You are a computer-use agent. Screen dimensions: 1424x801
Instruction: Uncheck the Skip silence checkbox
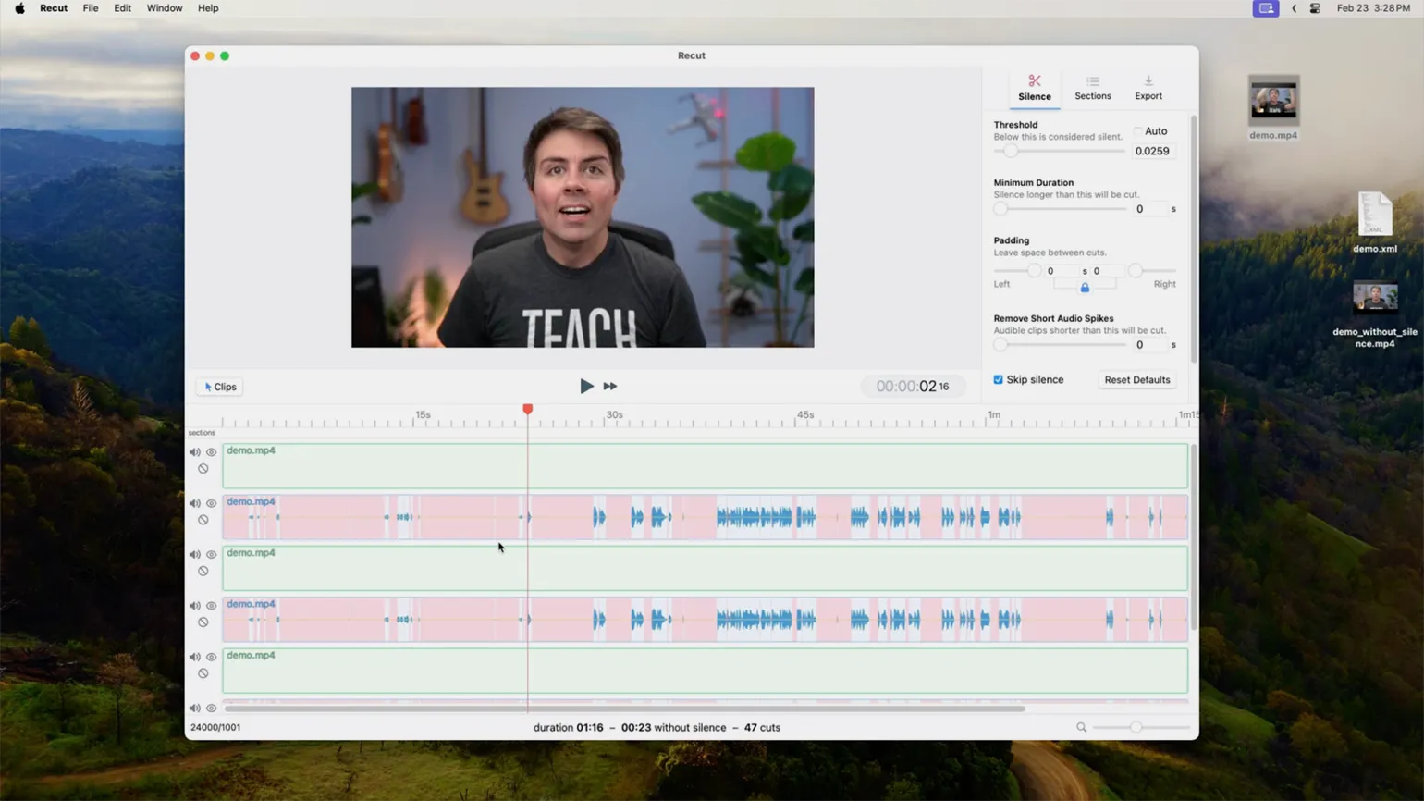click(x=998, y=380)
